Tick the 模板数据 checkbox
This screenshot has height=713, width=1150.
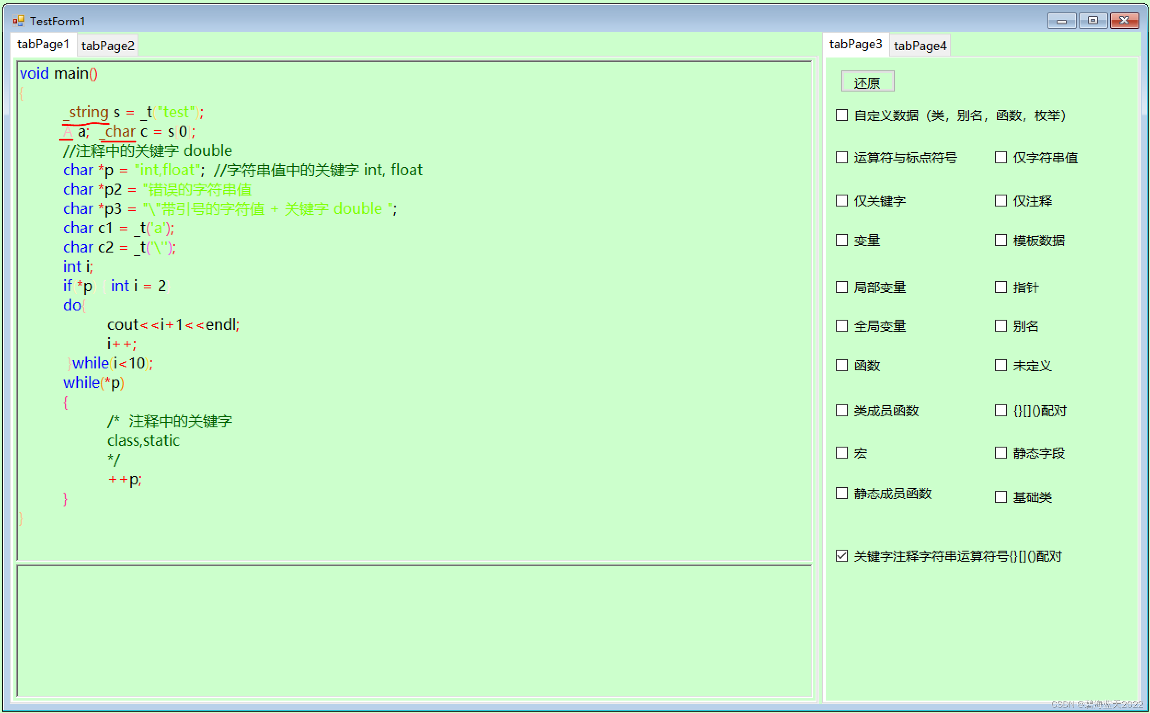point(1000,241)
